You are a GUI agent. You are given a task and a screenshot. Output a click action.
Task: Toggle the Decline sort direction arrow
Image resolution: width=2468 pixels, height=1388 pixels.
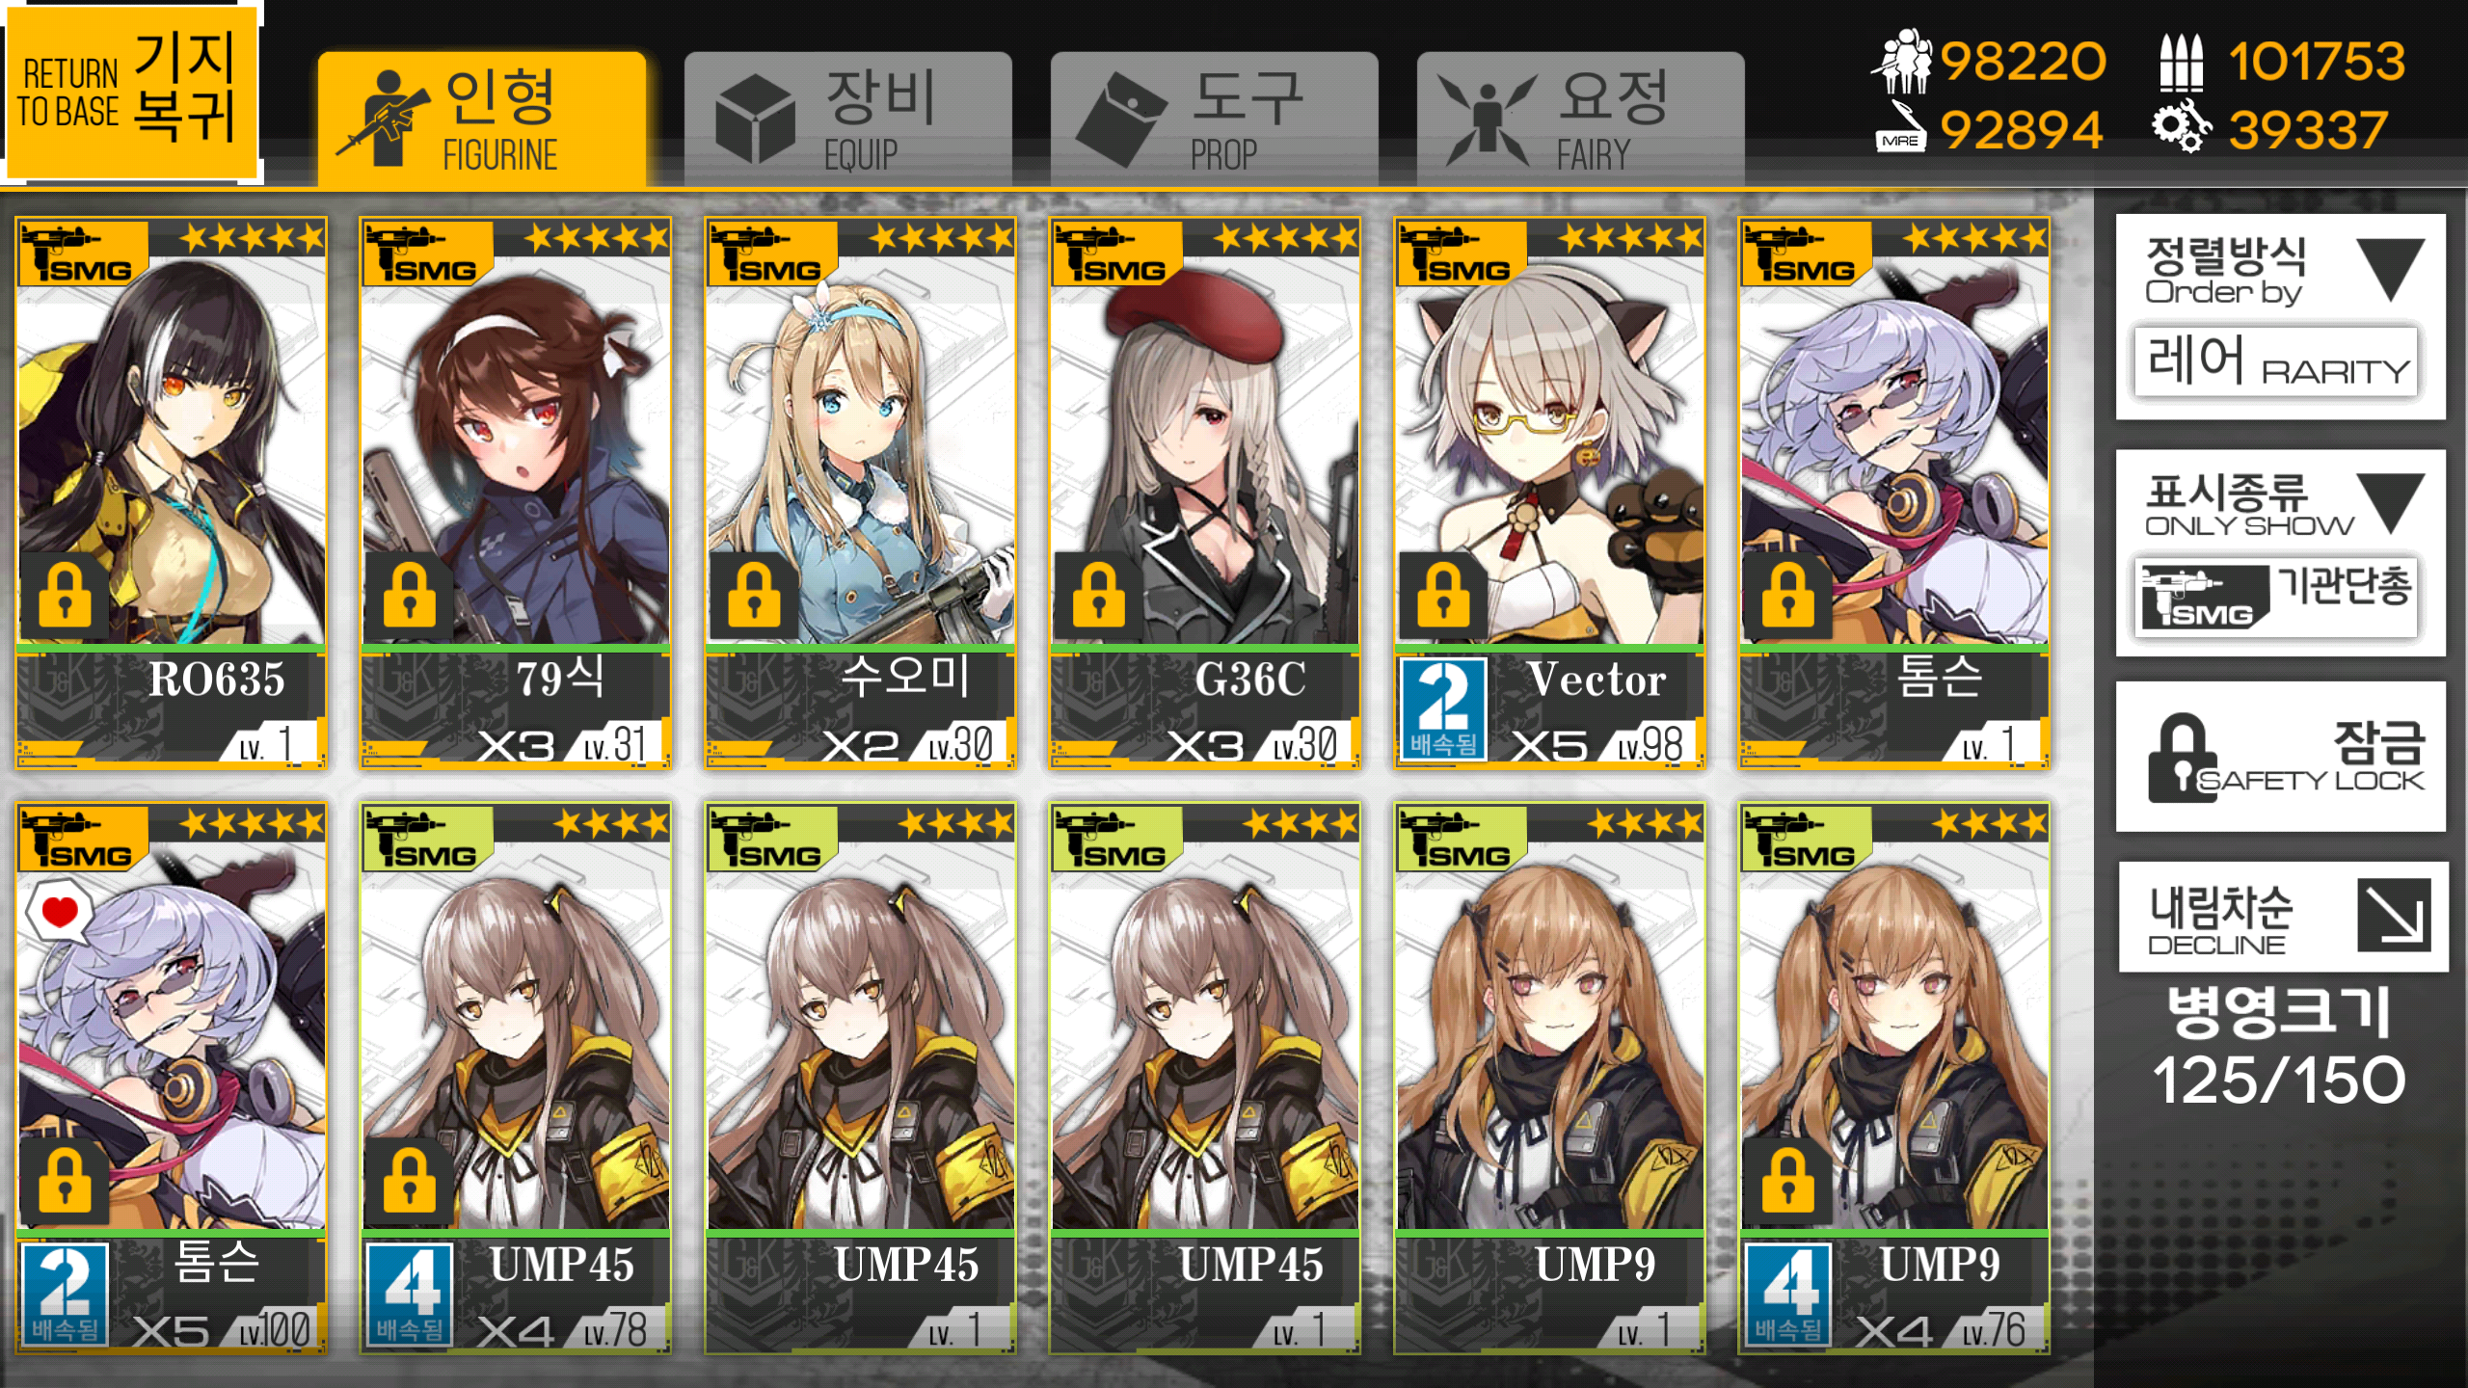click(x=2393, y=915)
